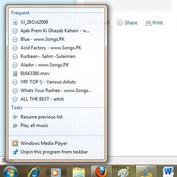Image resolution: width=177 pixels, height=177 pixels.
Task: Click the disc icon beside Aladin
Action: 15,65
